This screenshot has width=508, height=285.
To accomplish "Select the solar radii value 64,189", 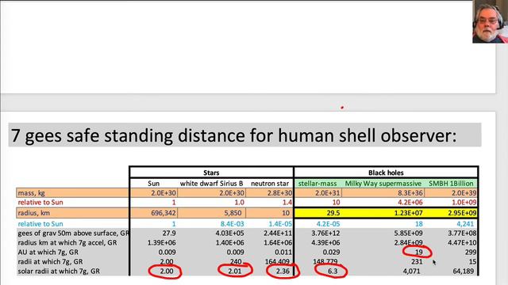I will point(464,271).
